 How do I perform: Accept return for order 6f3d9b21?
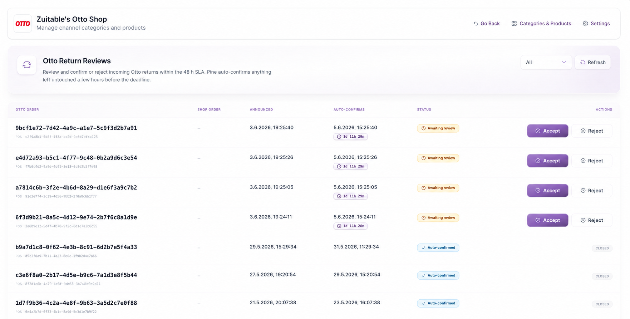tap(547, 220)
